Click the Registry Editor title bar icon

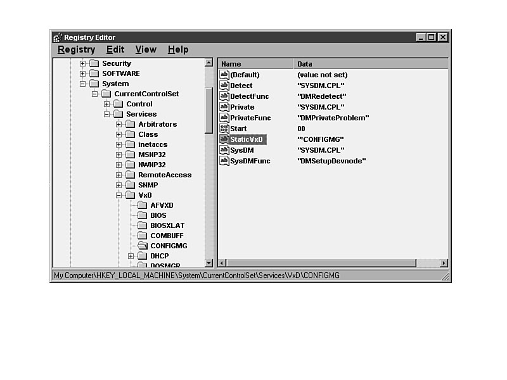pyautogui.click(x=58, y=37)
